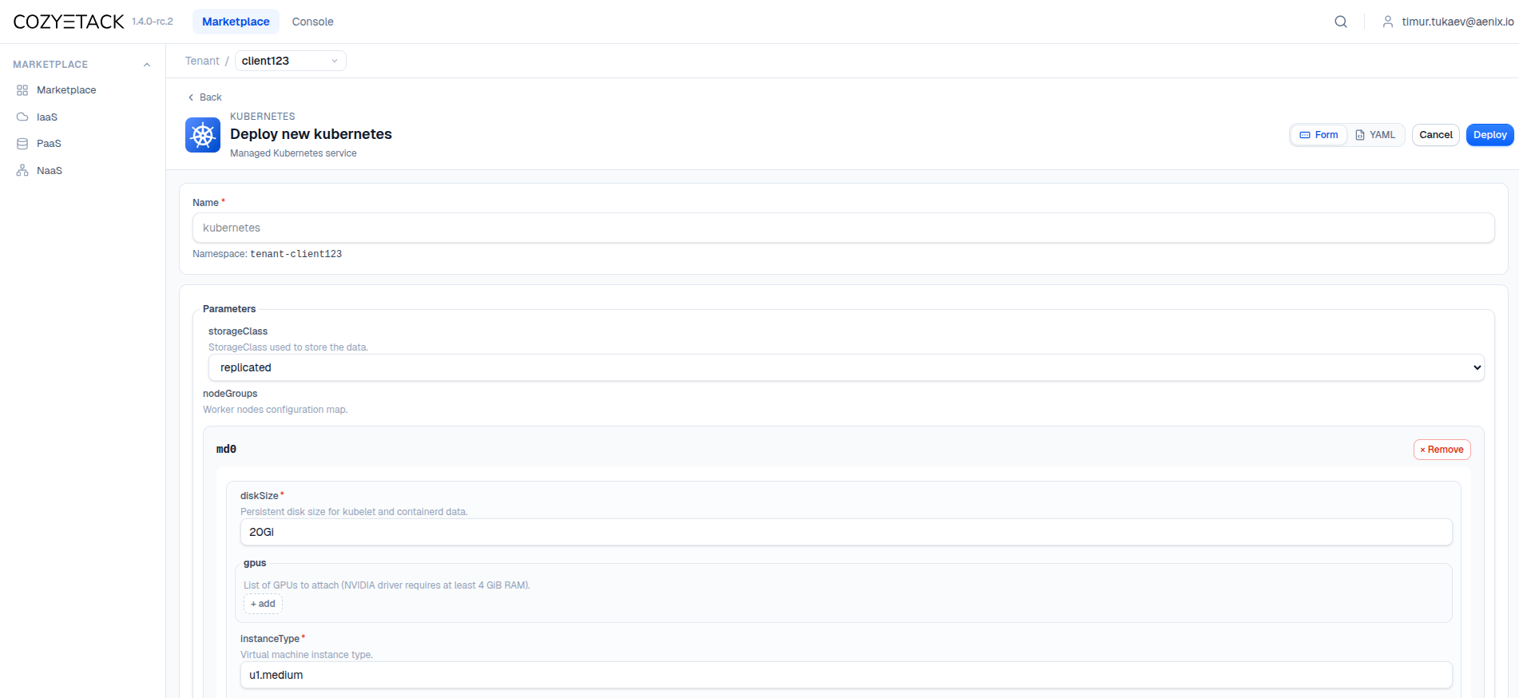The image size is (1519, 698).
Task: Click the blue Deploy button
Action: pyautogui.click(x=1490, y=135)
